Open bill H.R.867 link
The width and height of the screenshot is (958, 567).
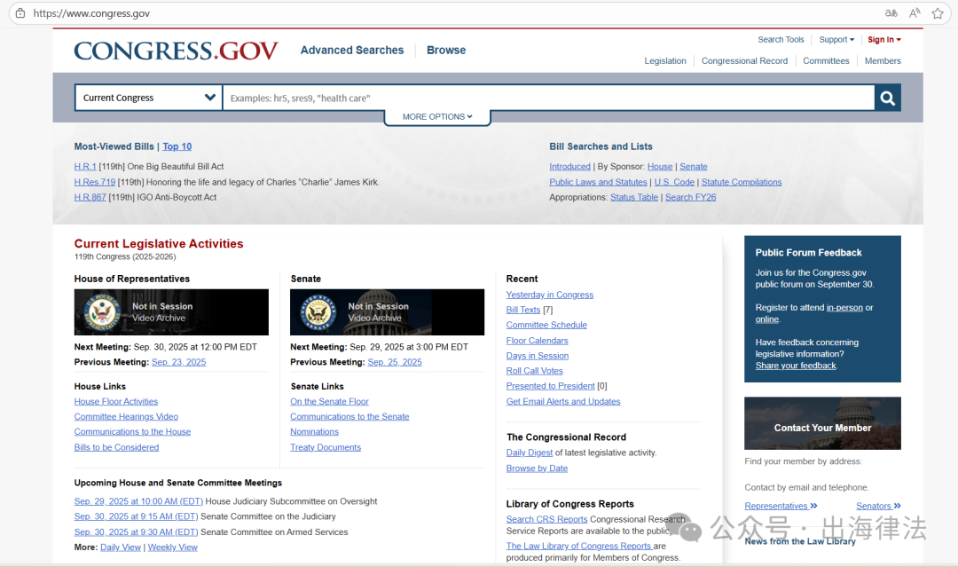point(90,197)
